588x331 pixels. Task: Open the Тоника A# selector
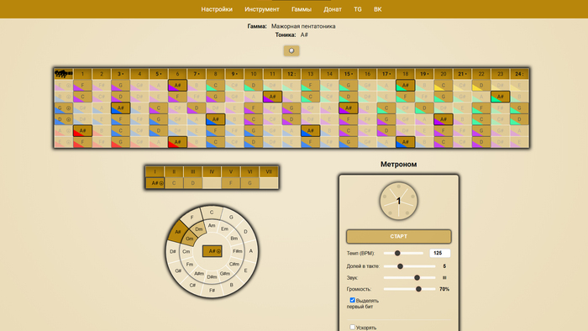pos(304,34)
